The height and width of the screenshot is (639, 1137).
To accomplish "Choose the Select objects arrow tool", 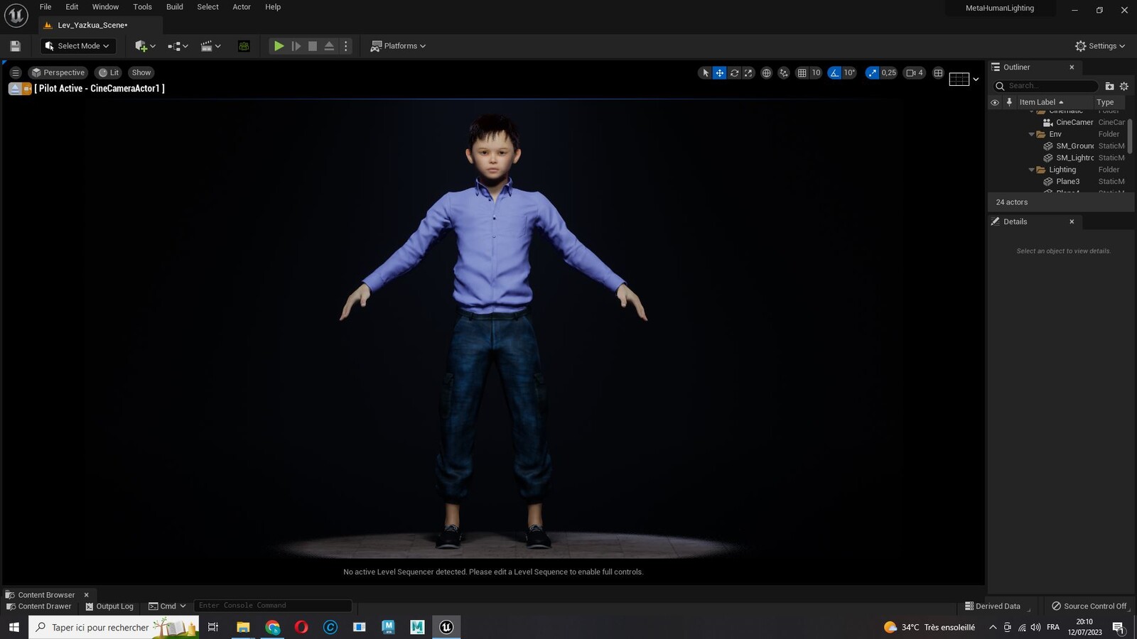I will pos(705,72).
